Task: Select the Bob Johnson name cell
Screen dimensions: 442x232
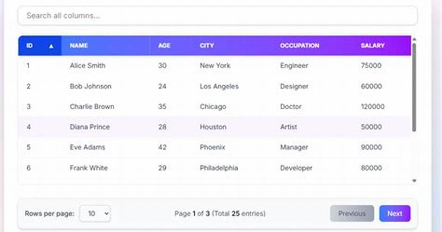Action: click(x=91, y=86)
